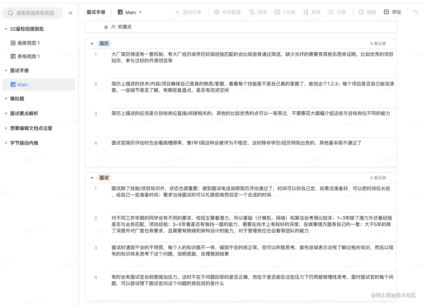Click the 简历 group tag
Viewport: 424px width, 306px height.
pyautogui.click(x=104, y=44)
